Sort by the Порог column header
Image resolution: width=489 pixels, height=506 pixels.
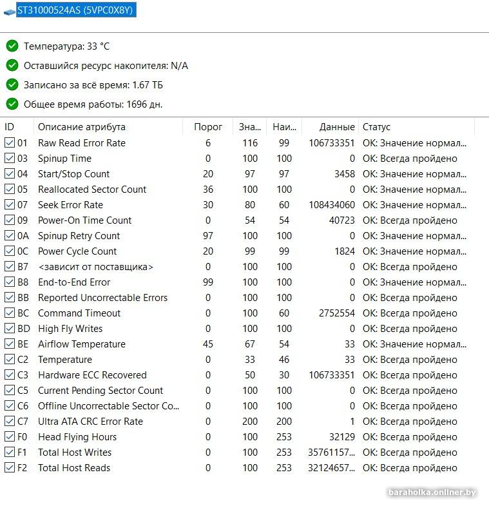point(207,127)
